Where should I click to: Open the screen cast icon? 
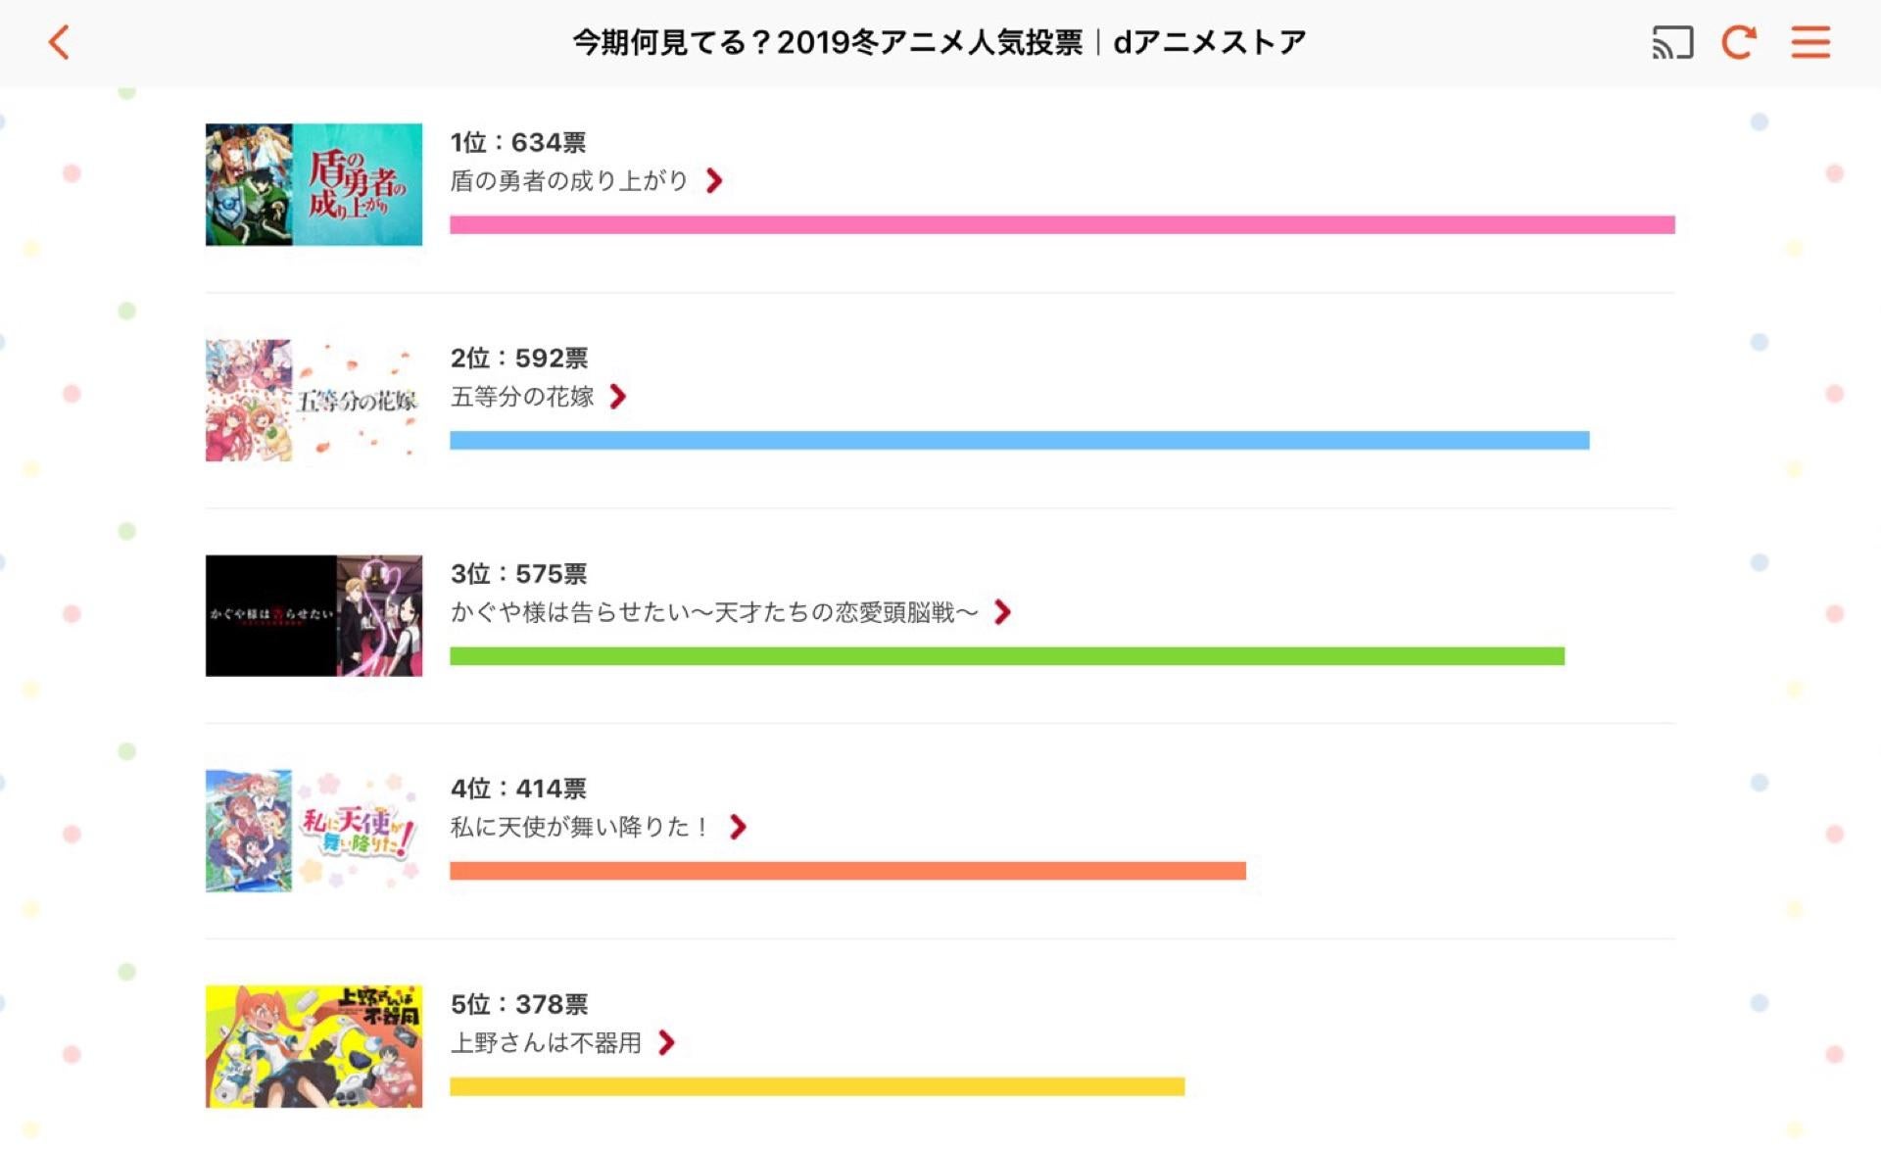tap(1672, 42)
